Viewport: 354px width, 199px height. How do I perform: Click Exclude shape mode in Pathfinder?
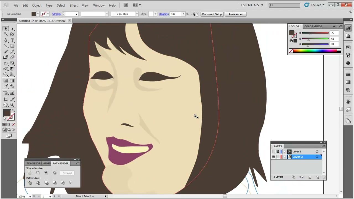click(x=54, y=173)
